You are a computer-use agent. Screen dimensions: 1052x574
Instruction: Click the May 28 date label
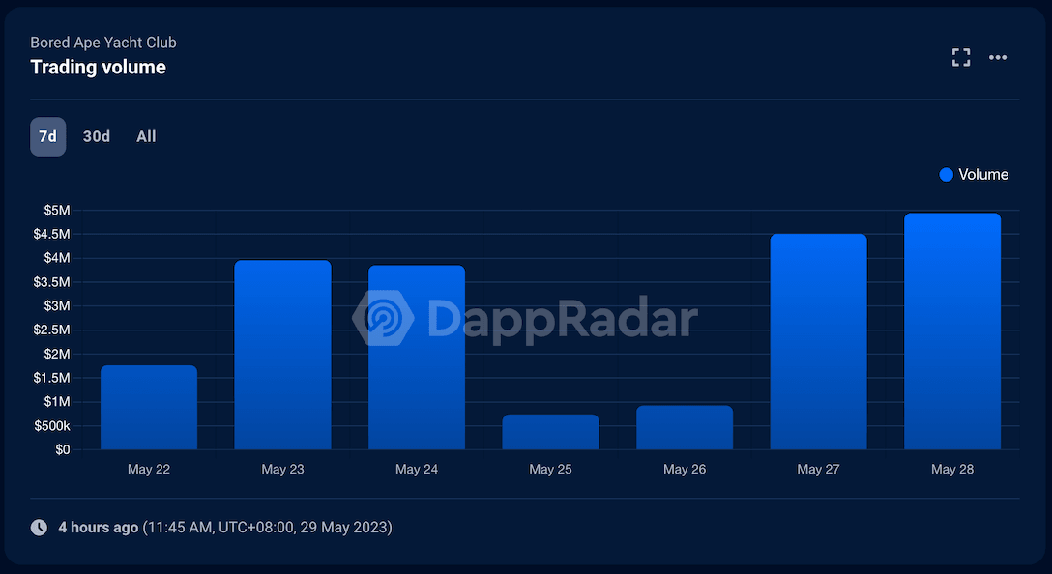pyautogui.click(x=952, y=470)
